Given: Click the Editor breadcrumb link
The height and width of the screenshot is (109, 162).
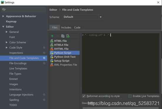Looking at the screenshot, I should pos(53,10).
